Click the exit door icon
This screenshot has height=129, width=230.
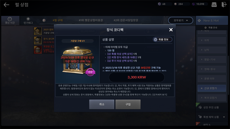pyautogui.click(x=224, y=4)
